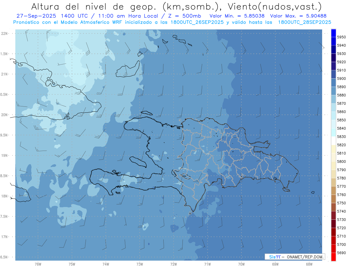Click the 71W longitude label

coord(207,264)
